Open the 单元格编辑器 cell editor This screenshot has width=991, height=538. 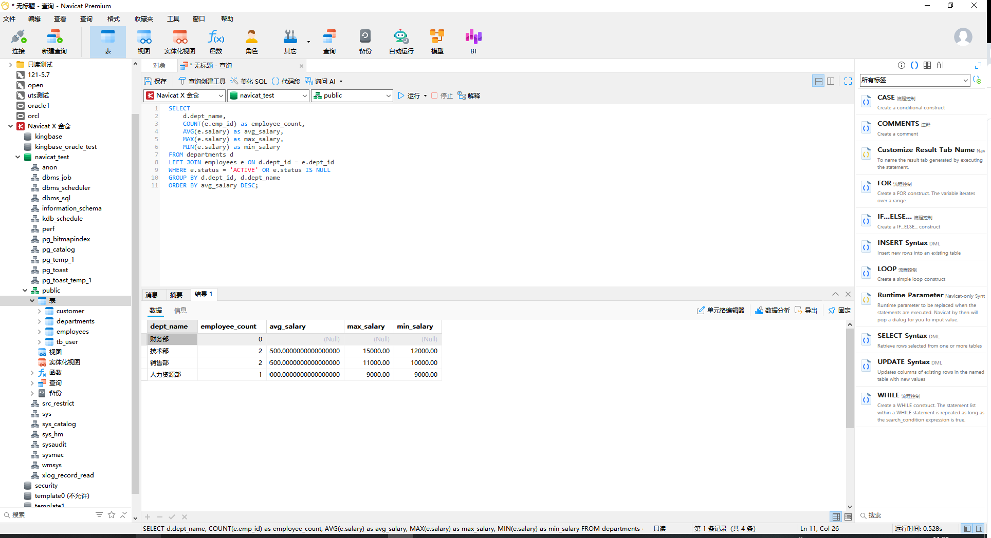(x=721, y=310)
